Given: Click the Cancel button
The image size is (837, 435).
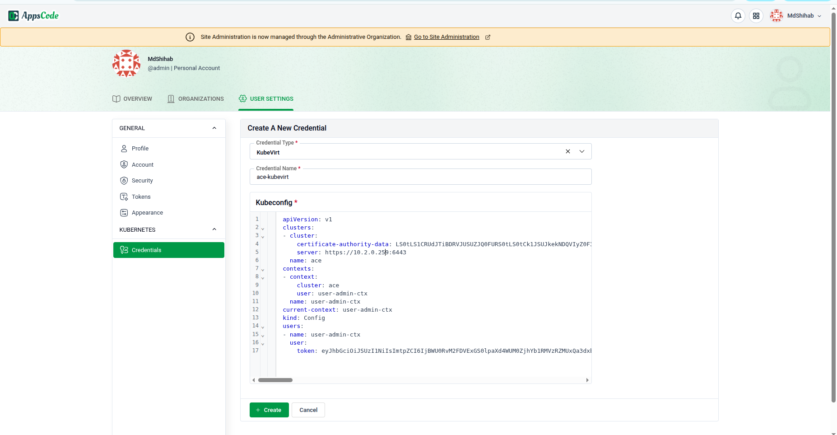Looking at the screenshot, I should [308, 410].
